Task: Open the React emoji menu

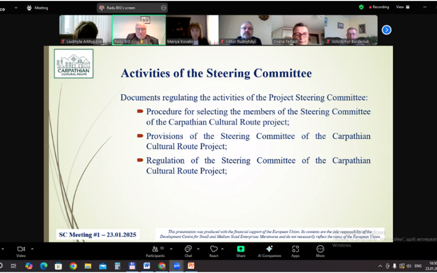Action: (x=214, y=250)
